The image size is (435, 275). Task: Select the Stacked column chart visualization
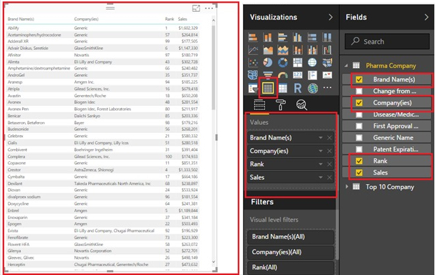(268, 37)
